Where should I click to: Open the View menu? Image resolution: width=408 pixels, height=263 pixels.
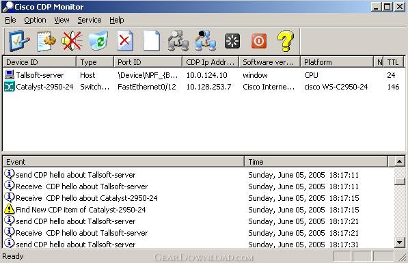click(x=62, y=20)
